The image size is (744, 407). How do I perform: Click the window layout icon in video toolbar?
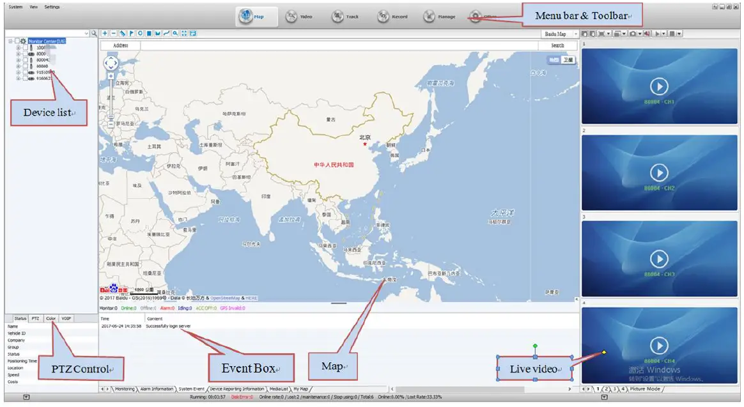(617, 34)
